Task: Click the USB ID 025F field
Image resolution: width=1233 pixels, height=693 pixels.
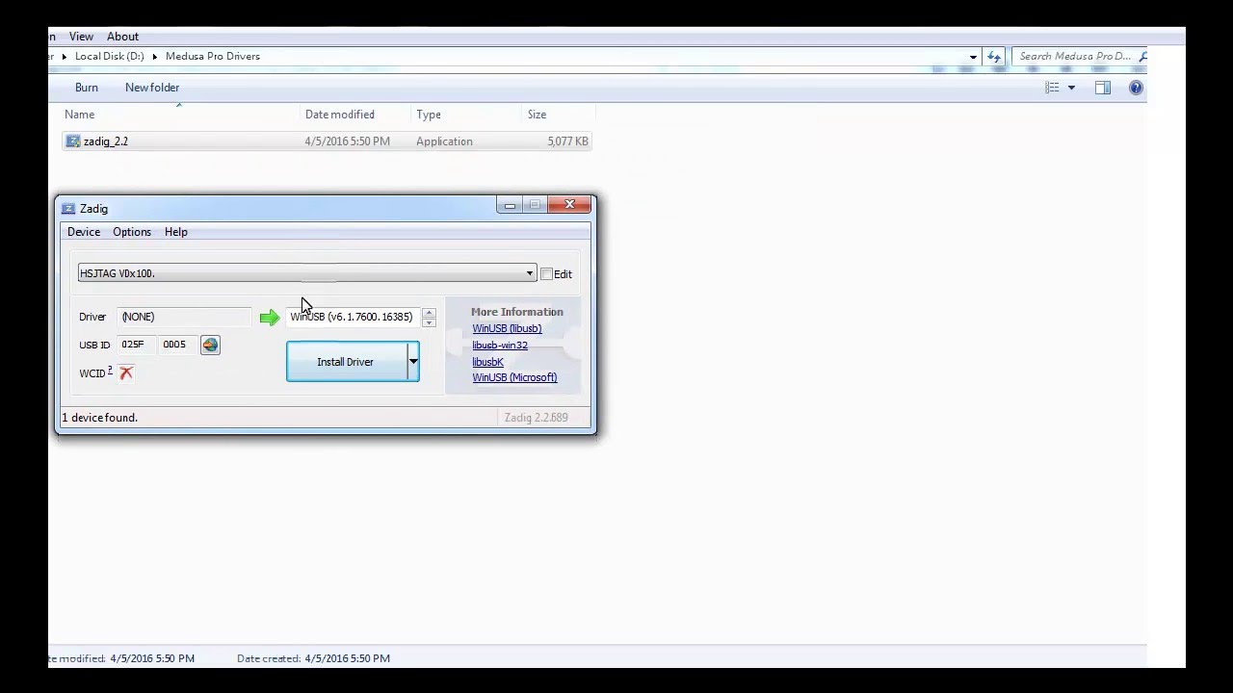Action: [x=136, y=345]
